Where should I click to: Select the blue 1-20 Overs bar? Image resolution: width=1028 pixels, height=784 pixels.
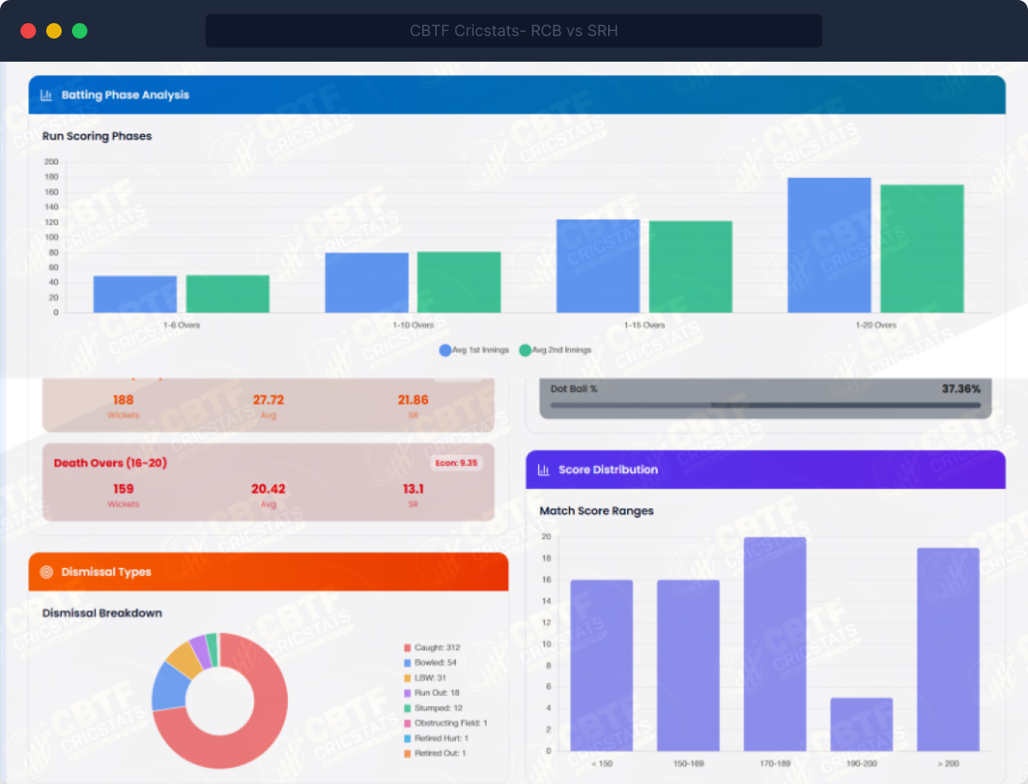point(828,245)
